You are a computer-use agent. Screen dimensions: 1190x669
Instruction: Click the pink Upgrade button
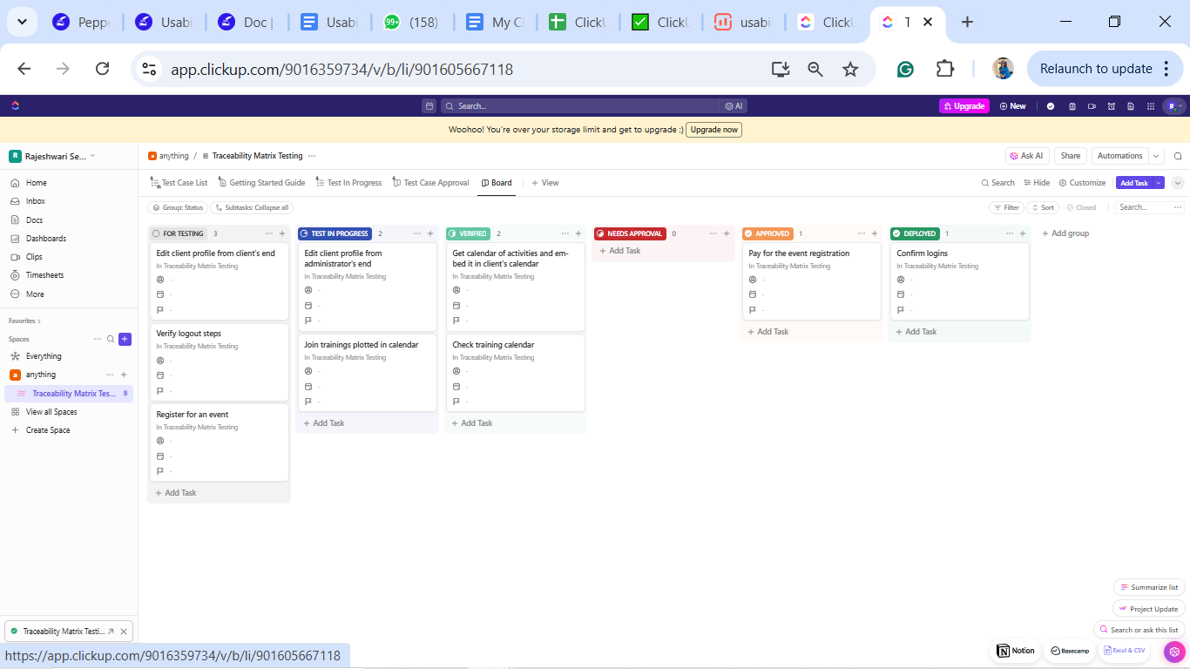click(963, 106)
